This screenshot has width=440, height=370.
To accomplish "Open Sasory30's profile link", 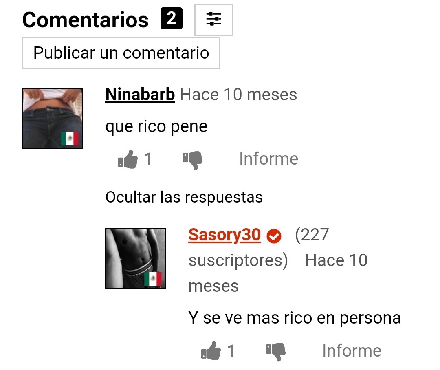I will tap(224, 235).
